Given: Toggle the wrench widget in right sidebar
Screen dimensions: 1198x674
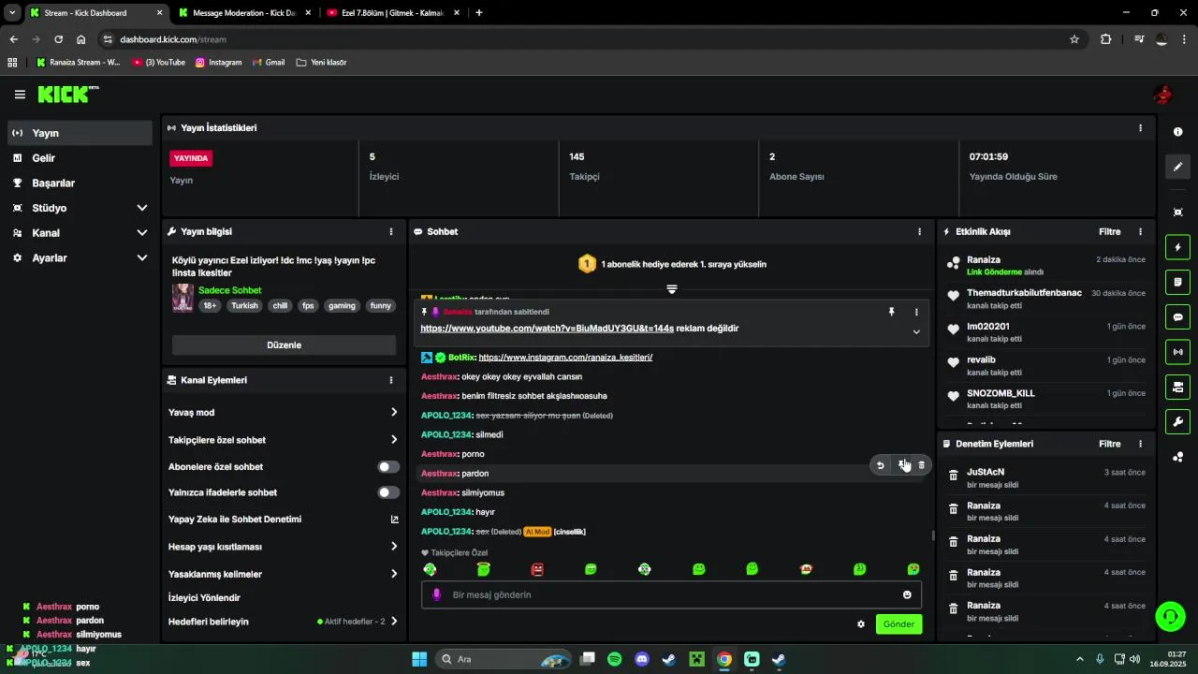Looking at the screenshot, I should click(1178, 421).
